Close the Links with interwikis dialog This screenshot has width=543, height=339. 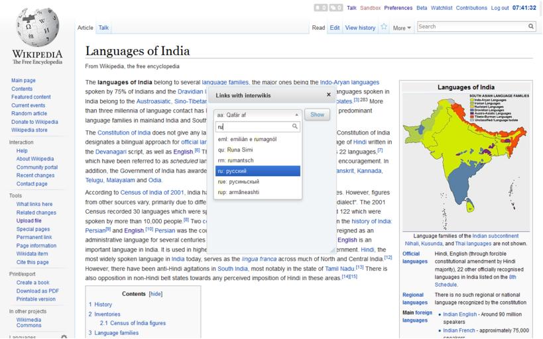[328, 95]
